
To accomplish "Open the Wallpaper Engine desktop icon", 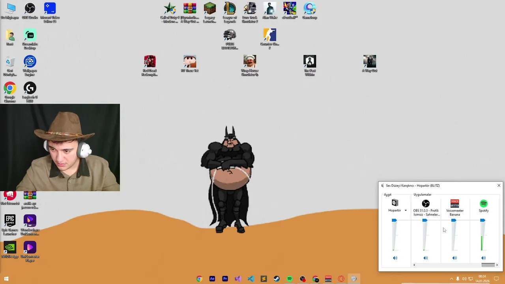I will coord(30,65).
